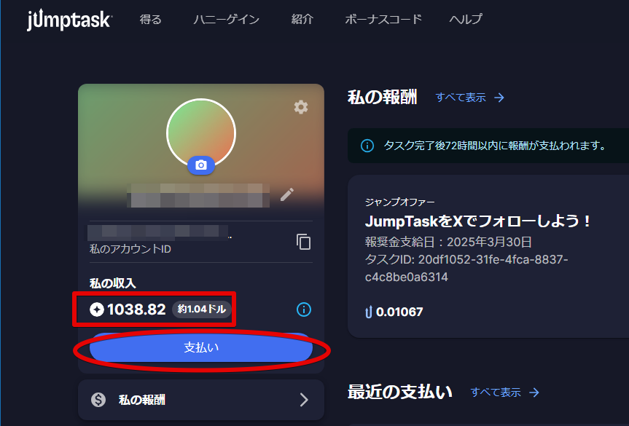Click the info icon beside earnings balance

coord(304,309)
